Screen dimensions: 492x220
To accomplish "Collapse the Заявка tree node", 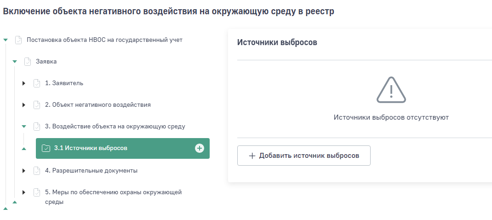I will click(15, 61).
